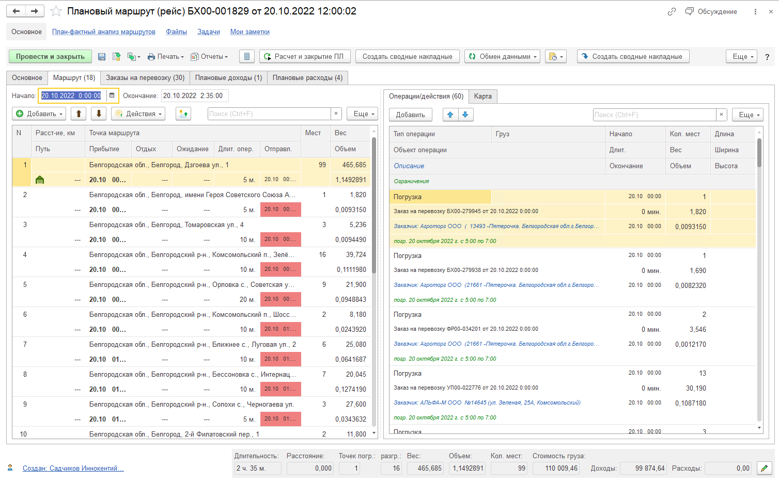Add the document to favorites with the star
779x483 pixels.
point(56,11)
